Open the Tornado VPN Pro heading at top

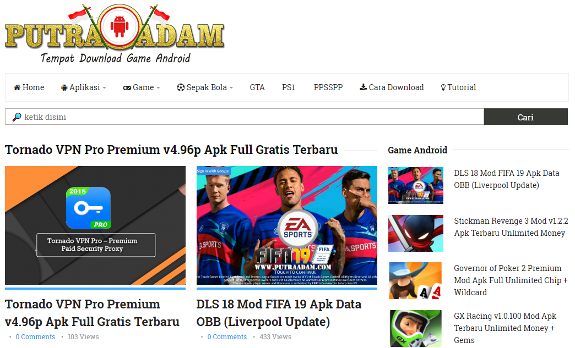point(171,150)
